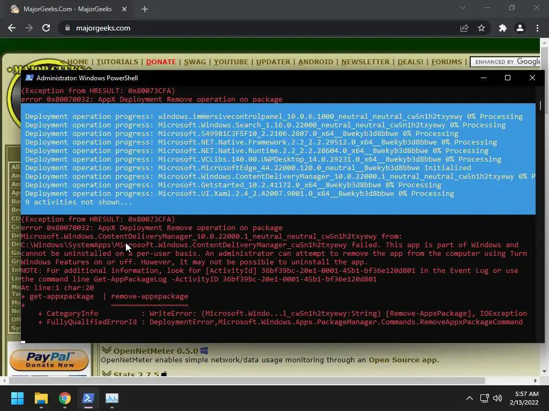Open File Explorer from taskbar
549x411 pixels.
[41, 398]
